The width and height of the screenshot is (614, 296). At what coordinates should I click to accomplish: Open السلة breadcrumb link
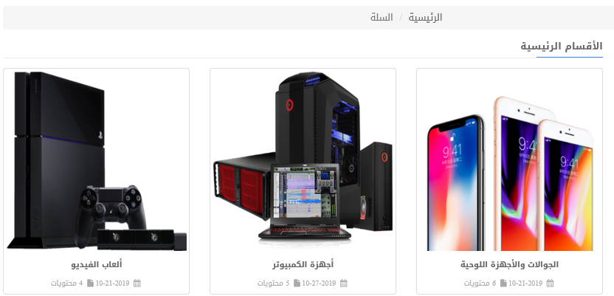(x=382, y=17)
